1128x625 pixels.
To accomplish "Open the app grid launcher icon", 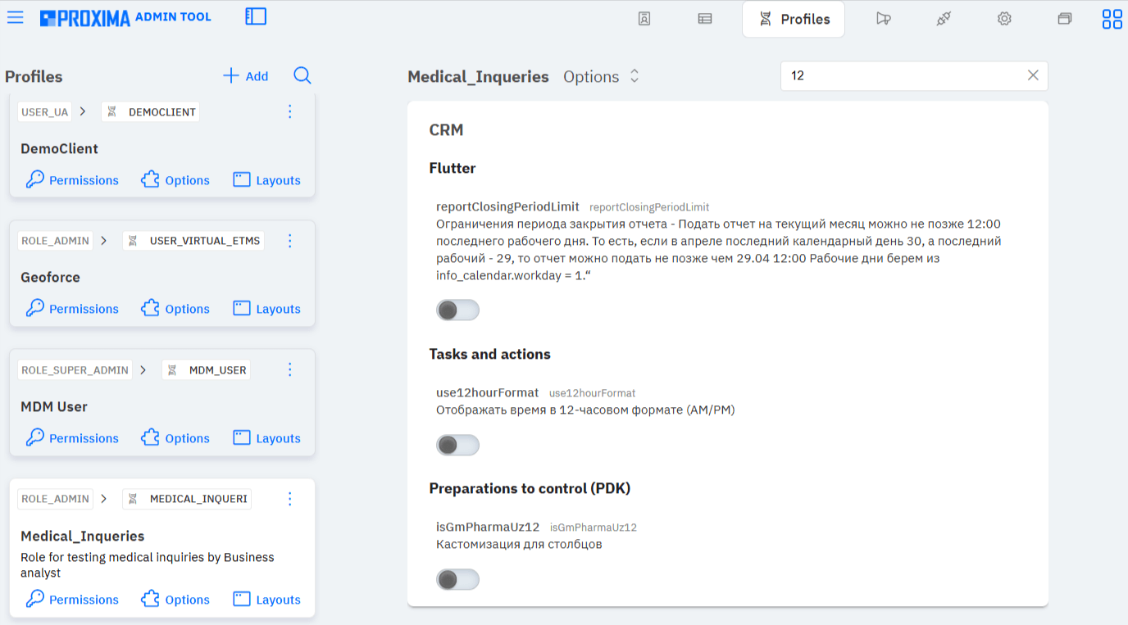I will (1112, 19).
